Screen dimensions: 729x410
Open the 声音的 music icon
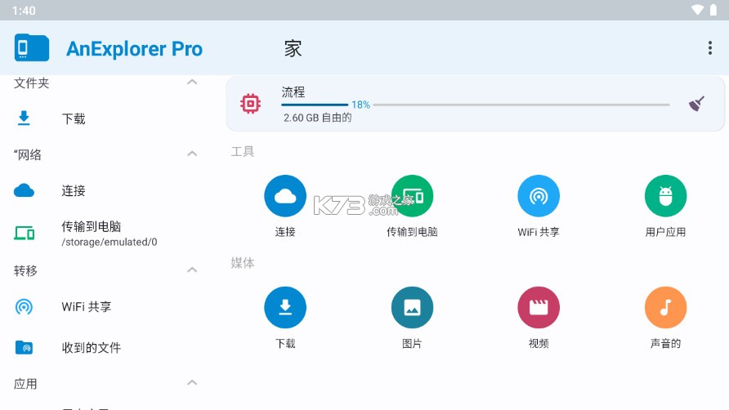point(665,308)
